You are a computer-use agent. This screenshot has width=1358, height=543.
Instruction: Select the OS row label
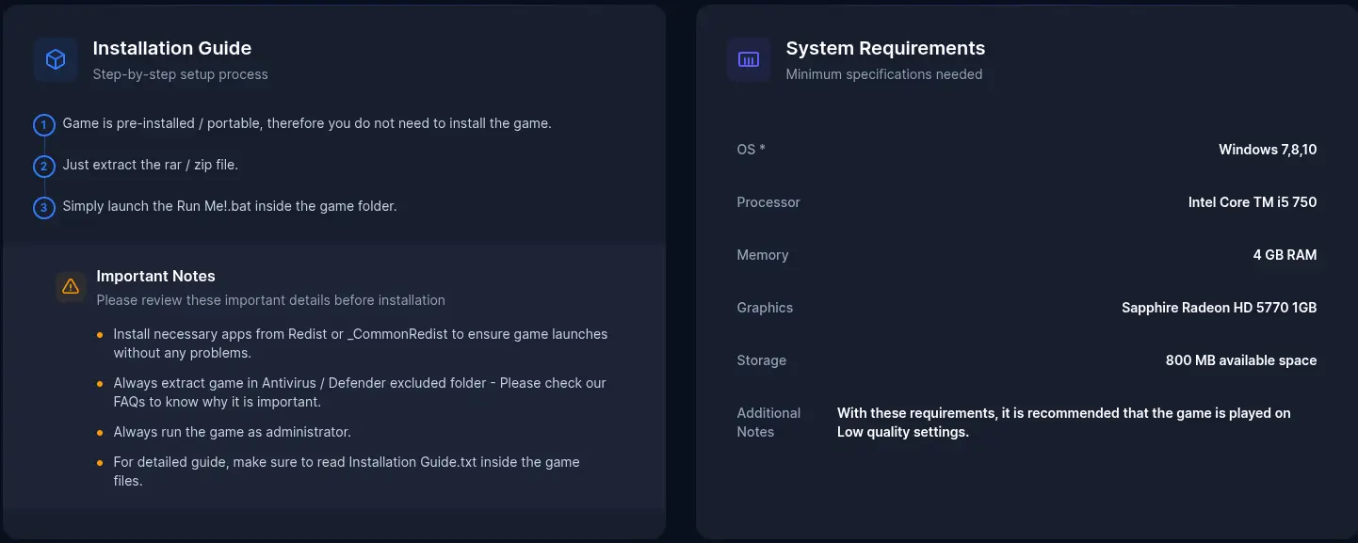(751, 150)
